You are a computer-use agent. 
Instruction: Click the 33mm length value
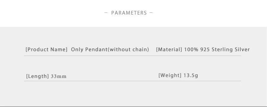click(58, 76)
